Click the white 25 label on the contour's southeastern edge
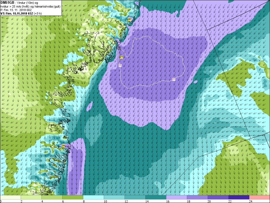Screen dimensions: 270x203 click(x=174, y=79)
